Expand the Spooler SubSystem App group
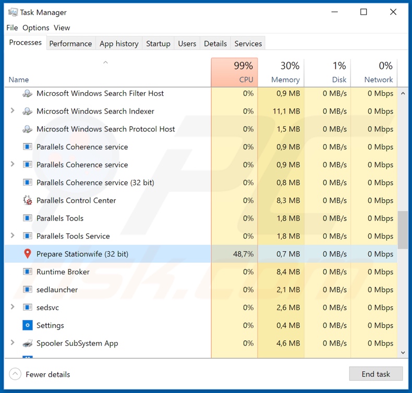 click(x=13, y=342)
